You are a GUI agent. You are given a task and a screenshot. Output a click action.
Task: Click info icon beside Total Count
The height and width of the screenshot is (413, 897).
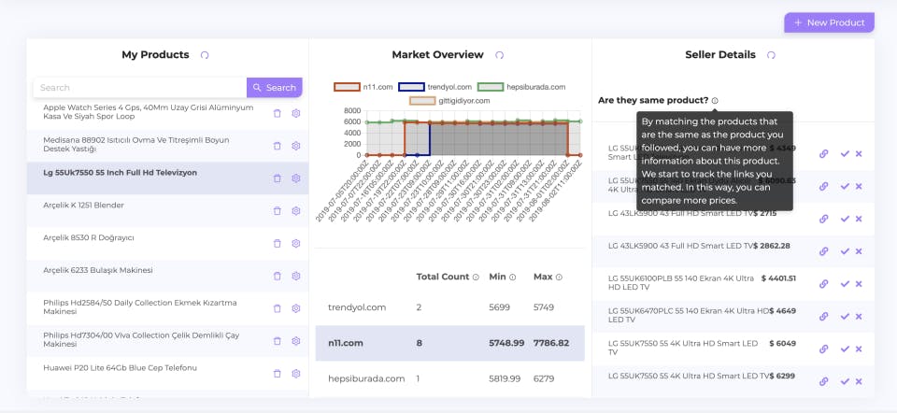coord(476,277)
